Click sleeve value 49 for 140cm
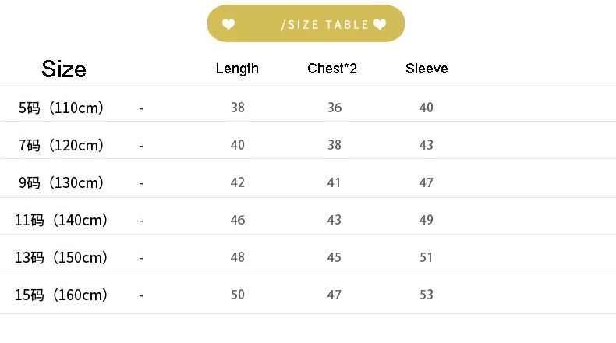Viewport: 616px width, 343px height. coord(427,220)
